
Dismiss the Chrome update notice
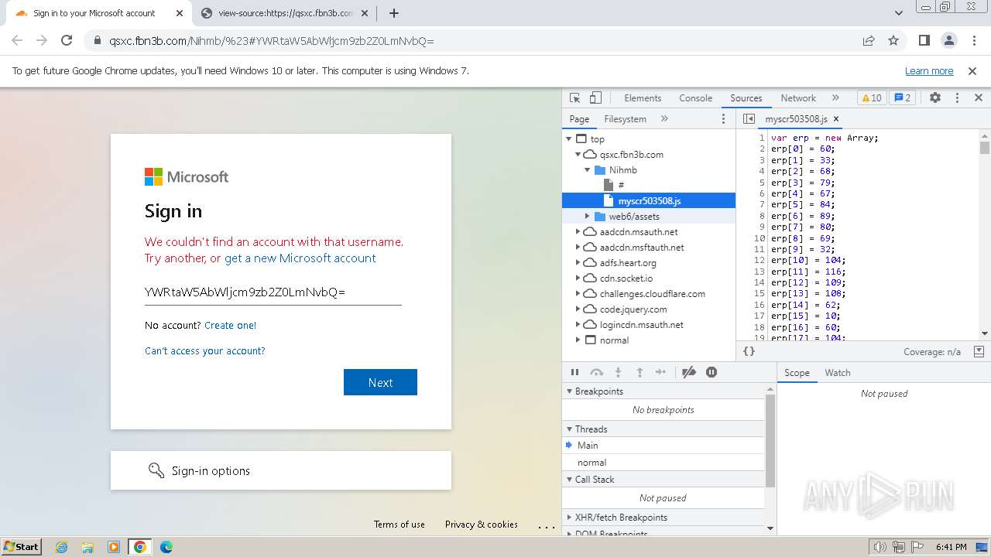(x=972, y=70)
